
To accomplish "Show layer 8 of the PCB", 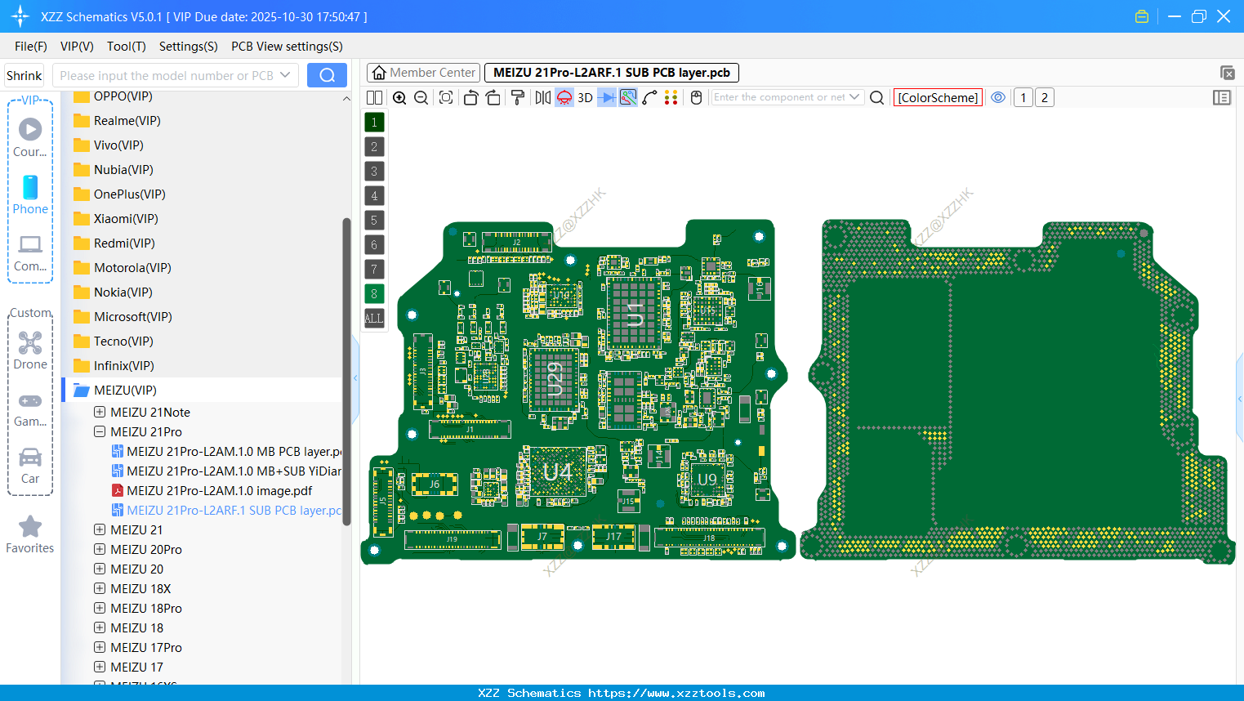I will (374, 294).
